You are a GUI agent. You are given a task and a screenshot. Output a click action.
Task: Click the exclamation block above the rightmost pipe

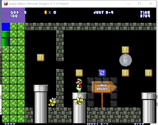tap(149, 73)
